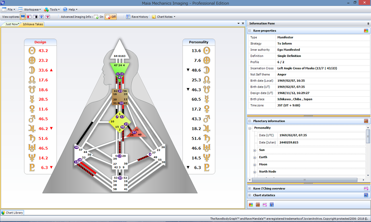The height and width of the screenshot is (222, 371).
Task: Click the Design Moon glyph at 33.6
Action: pyautogui.click(x=32, y=70)
